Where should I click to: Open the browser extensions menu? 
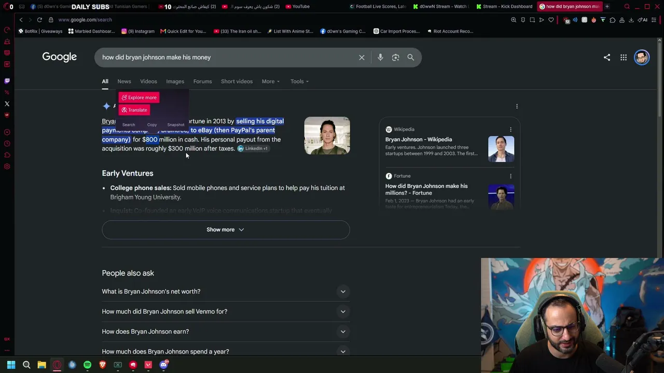point(613,20)
